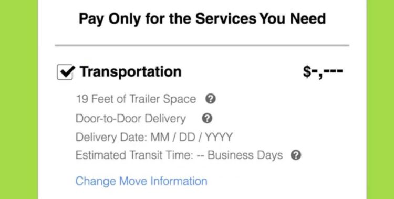Screen dimensions: 394x199
Task: Open the Door-to-Door Delivery help icon
Action: (x=207, y=118)
